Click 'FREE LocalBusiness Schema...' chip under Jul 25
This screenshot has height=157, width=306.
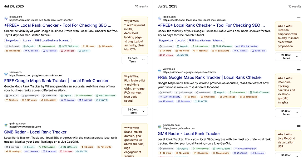click(209, 41)
